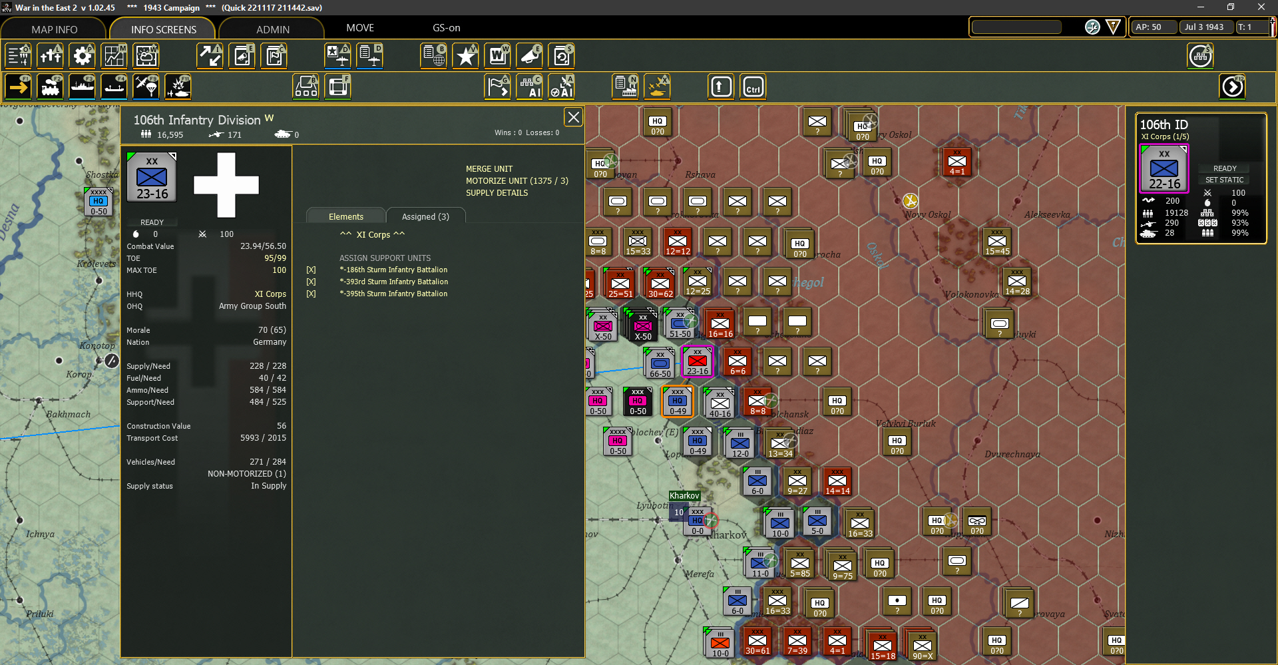Click the circular units S icon

pos(1201,56)
